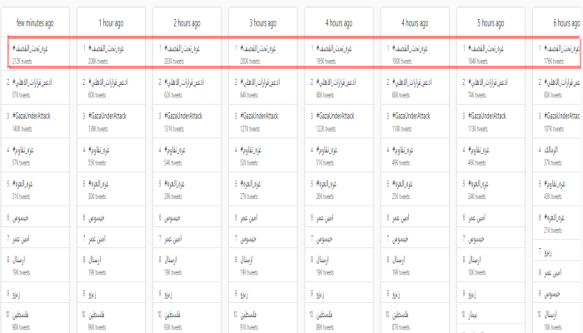Viewport: 583px width, 333px height.
Task: Open #GazaUnderAttack with 140K tweets
Action: (x=30, y=116)
